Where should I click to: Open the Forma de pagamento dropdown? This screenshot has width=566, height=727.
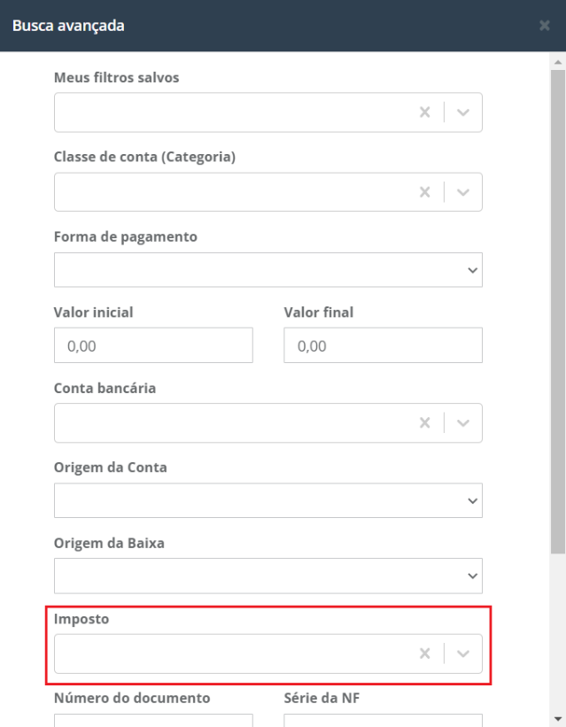tap(267, 270)
